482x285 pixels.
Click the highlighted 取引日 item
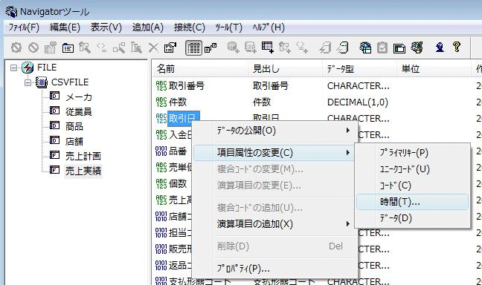184,119
